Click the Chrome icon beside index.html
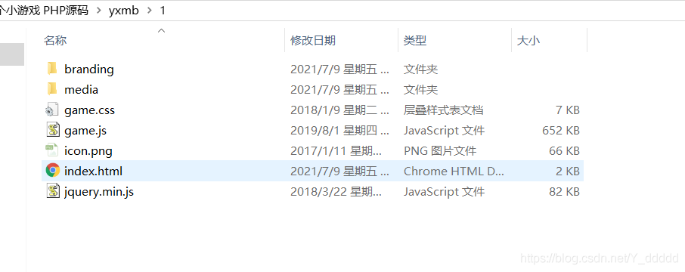Viewport: 685px width, 272px height. click(x=52, y=171)
